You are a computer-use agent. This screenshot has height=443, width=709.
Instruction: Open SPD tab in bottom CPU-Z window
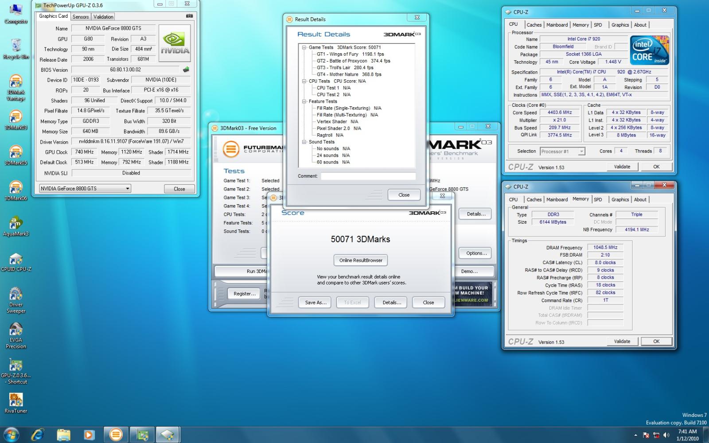pos(598,199)
